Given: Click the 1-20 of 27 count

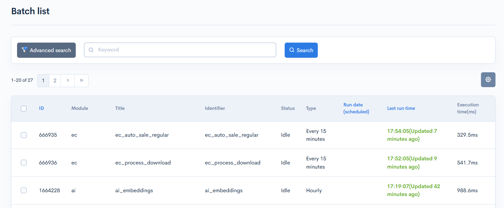Looking at the screenshot, I should 22,80.
